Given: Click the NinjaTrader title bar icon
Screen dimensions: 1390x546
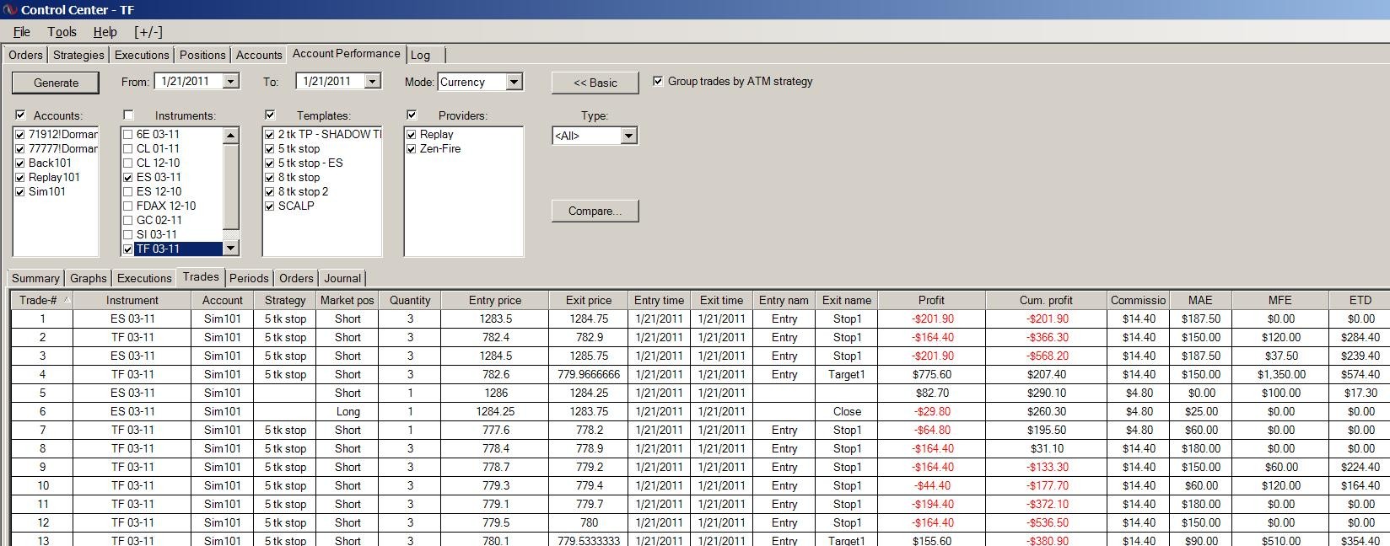Looking at the screenshot, I should [10, 9].
